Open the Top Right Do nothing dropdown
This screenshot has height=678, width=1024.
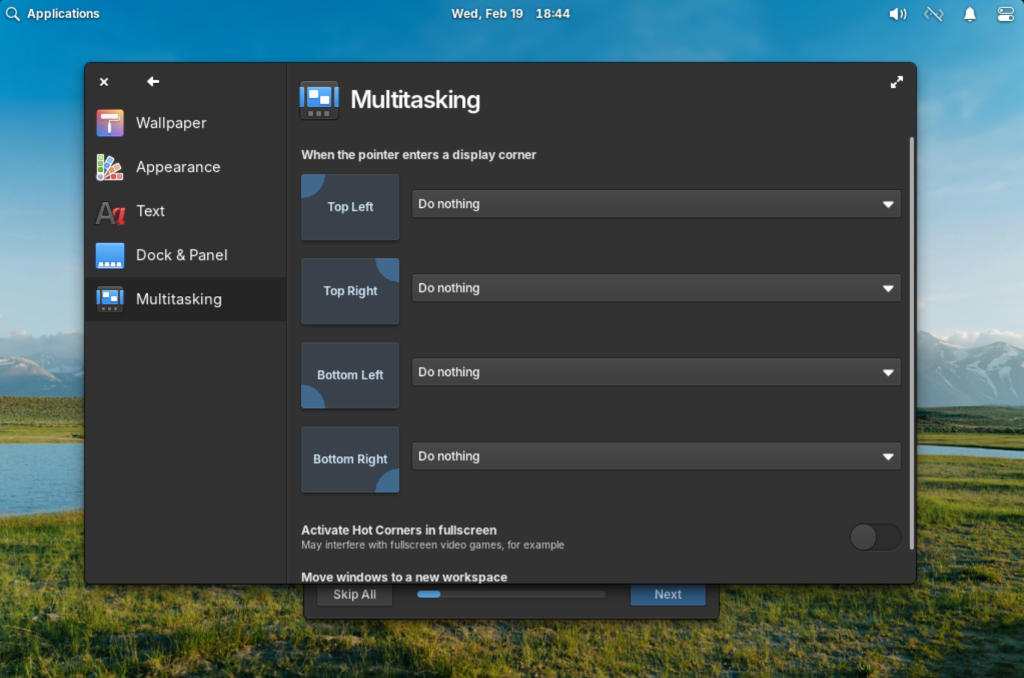coord(656,288)
